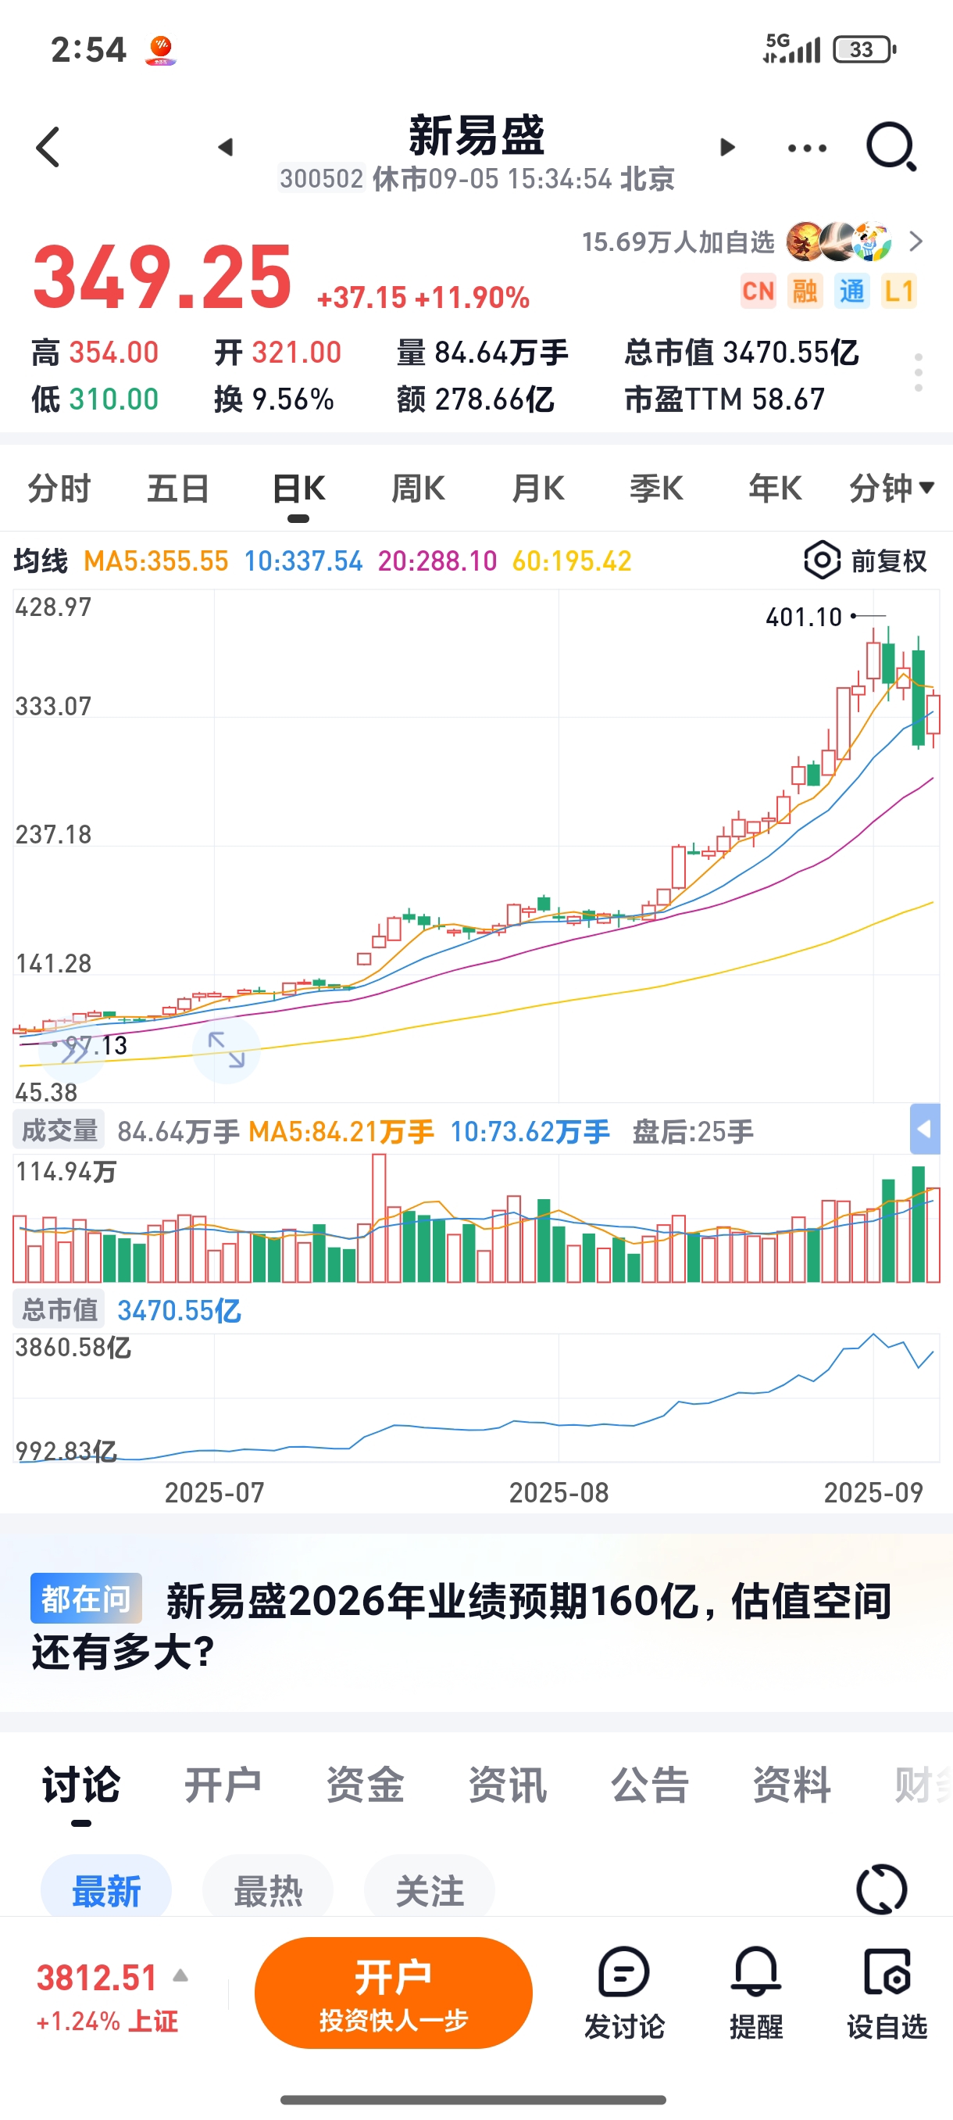Tap the battery 33 indicator
The width and height of the screenshot is (953, 2120).
[x=864, y=49]
